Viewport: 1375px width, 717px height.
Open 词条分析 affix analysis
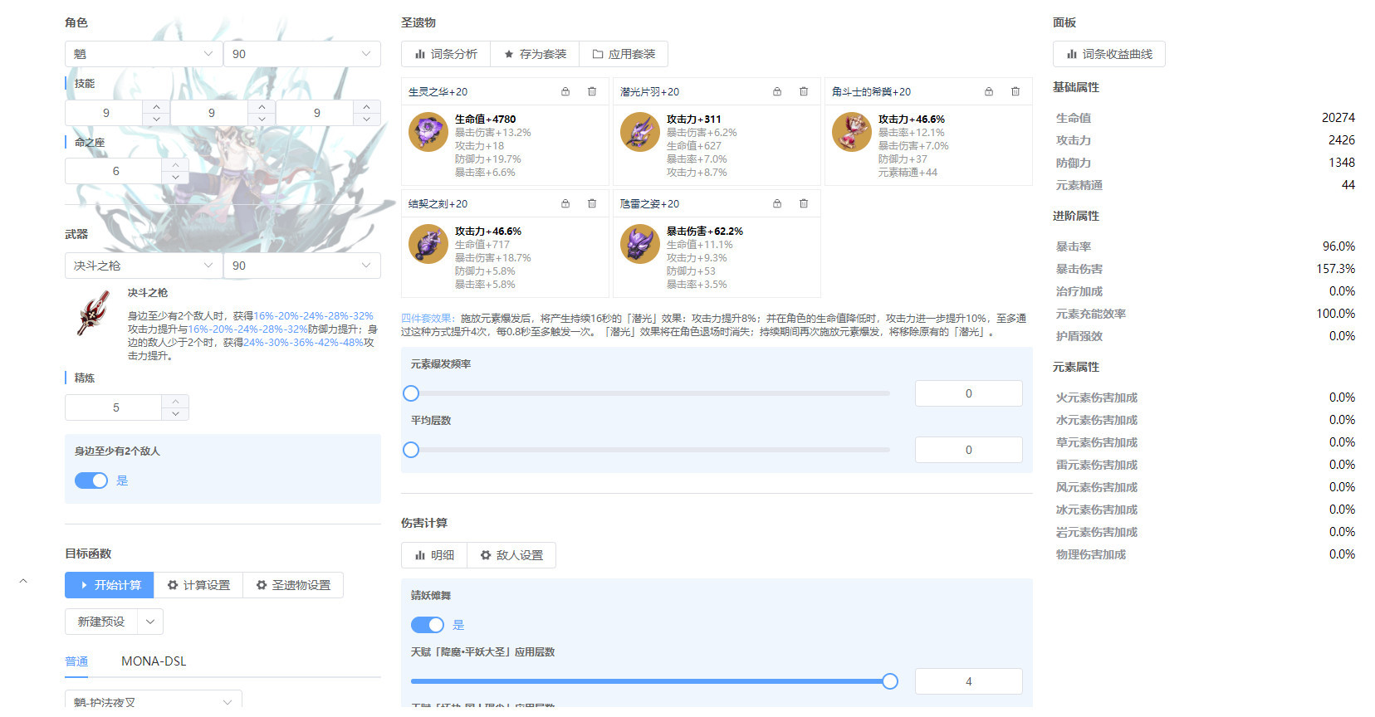446,54
